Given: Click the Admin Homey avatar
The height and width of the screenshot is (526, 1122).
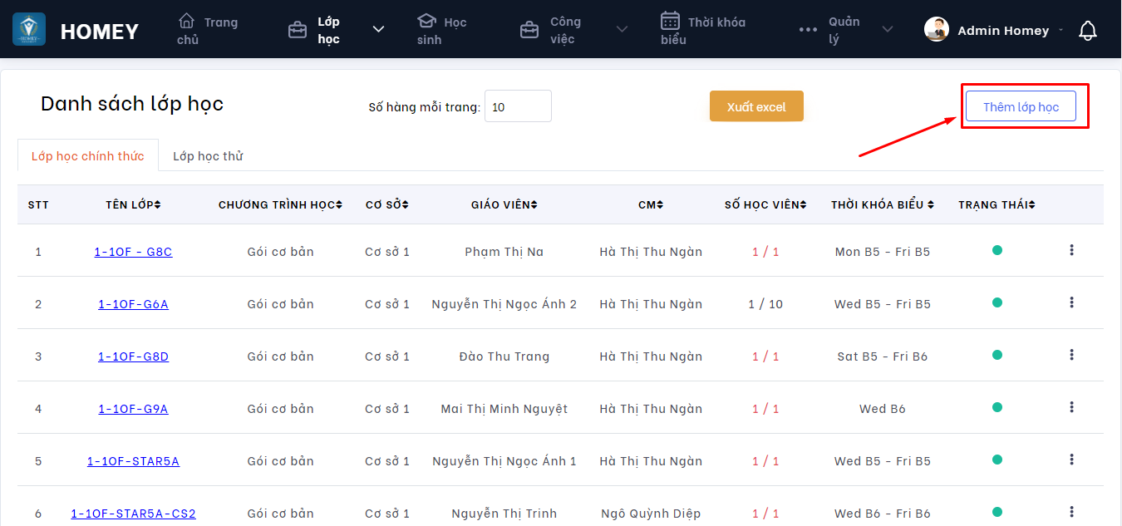Looking at the screenshot, I should pos(937,30).
